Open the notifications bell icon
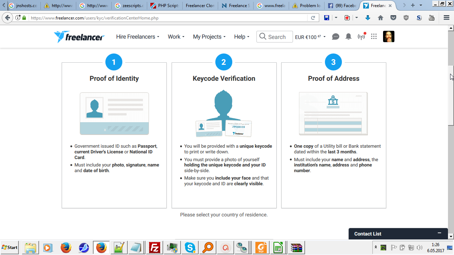 click(x=348, y=36)
